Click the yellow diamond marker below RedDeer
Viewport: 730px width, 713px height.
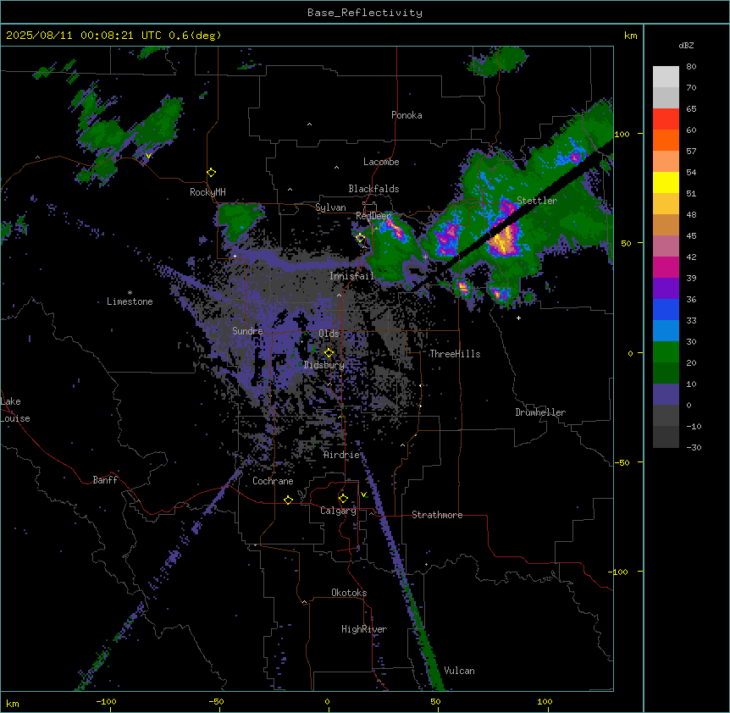pos(360,238)
